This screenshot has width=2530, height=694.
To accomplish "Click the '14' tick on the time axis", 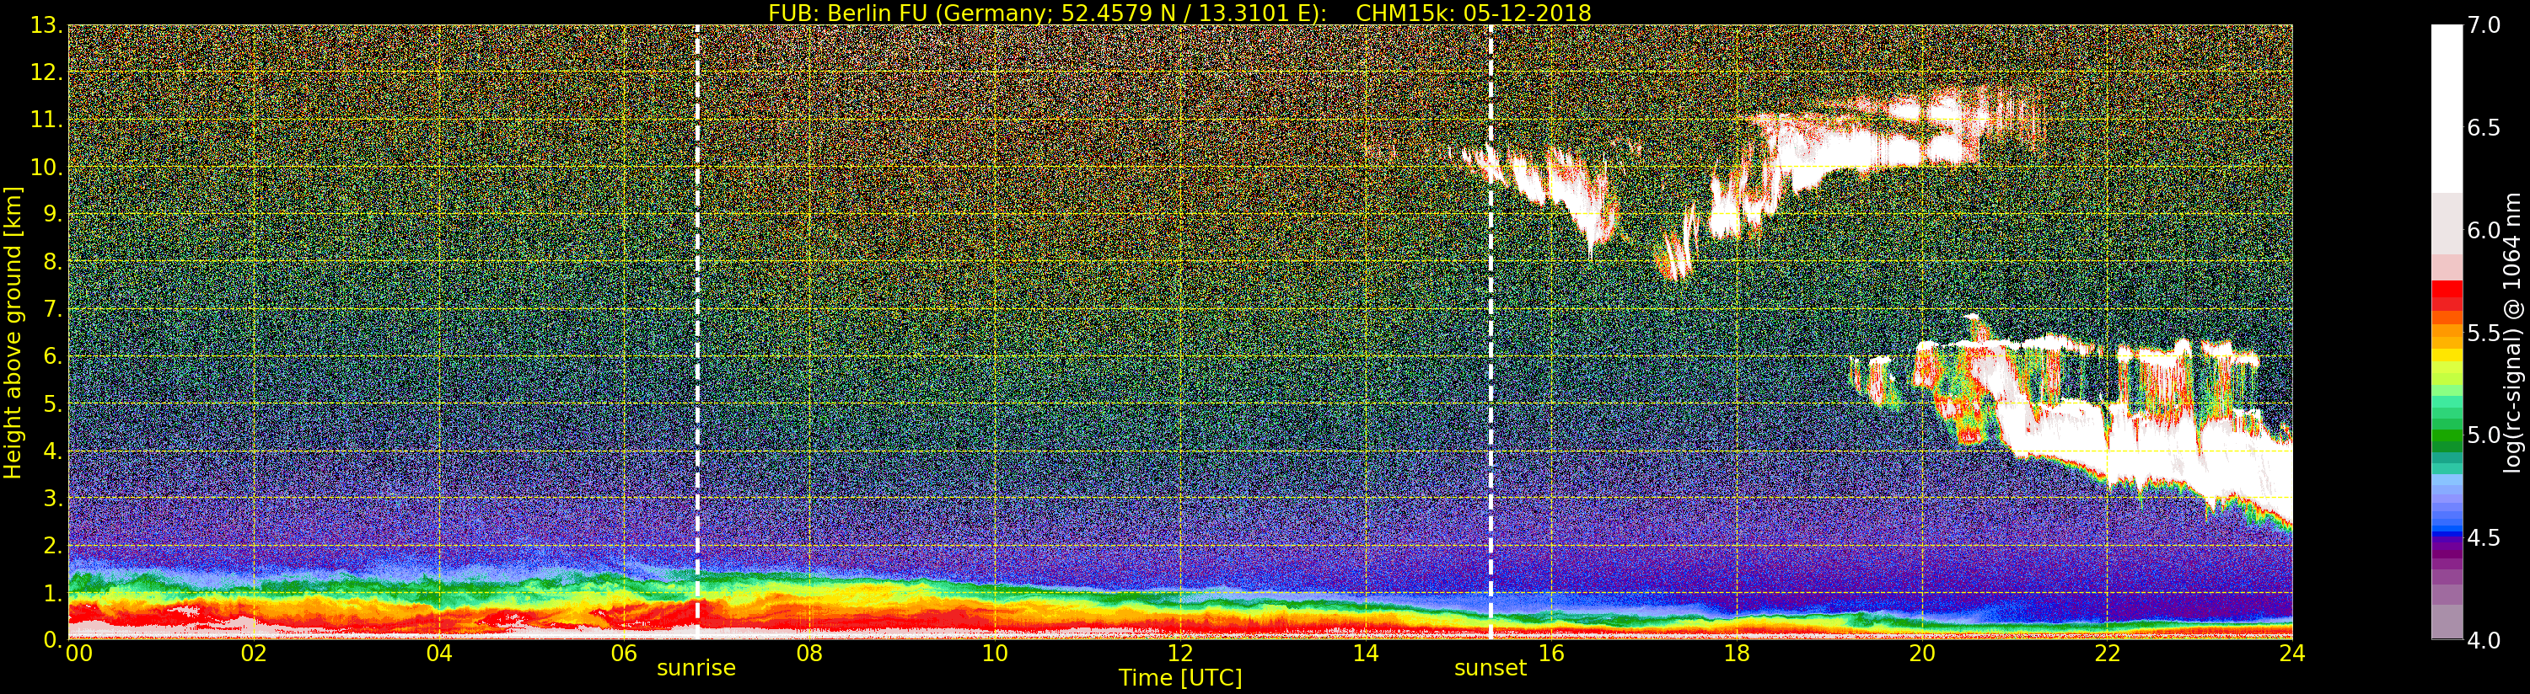I will (1366, 653).
